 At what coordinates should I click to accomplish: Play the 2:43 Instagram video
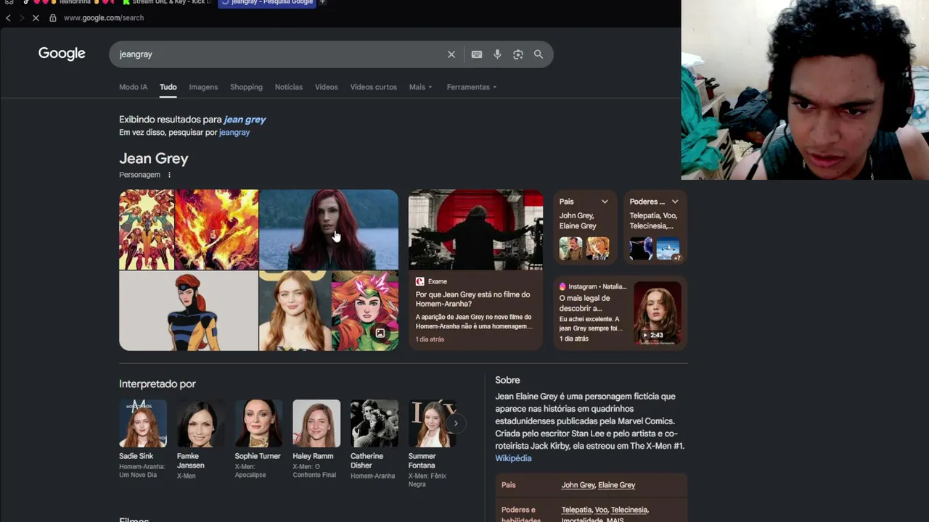point(658,312)
